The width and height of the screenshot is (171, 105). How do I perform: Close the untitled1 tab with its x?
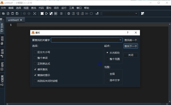click(21, 20)
